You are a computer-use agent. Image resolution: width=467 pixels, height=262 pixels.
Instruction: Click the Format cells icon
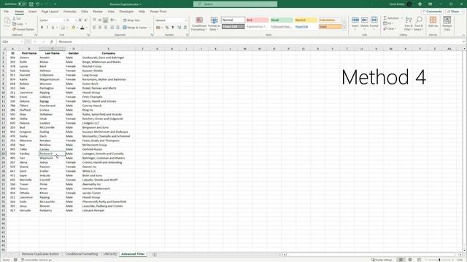coord(374,20)
